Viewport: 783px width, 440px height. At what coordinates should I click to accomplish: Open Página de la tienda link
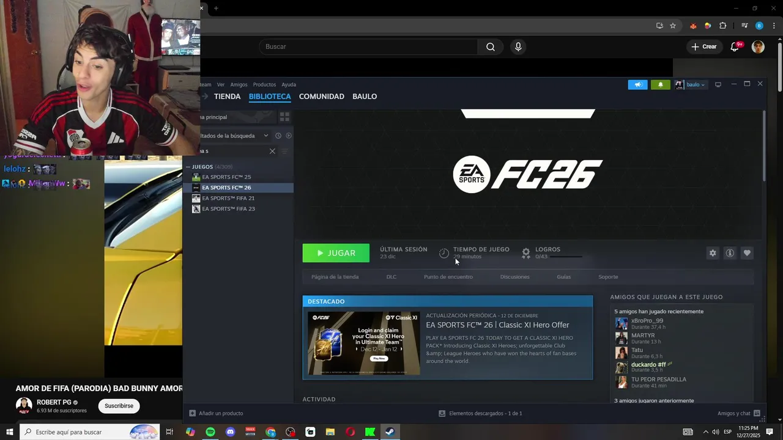click(x=335, y=277)
